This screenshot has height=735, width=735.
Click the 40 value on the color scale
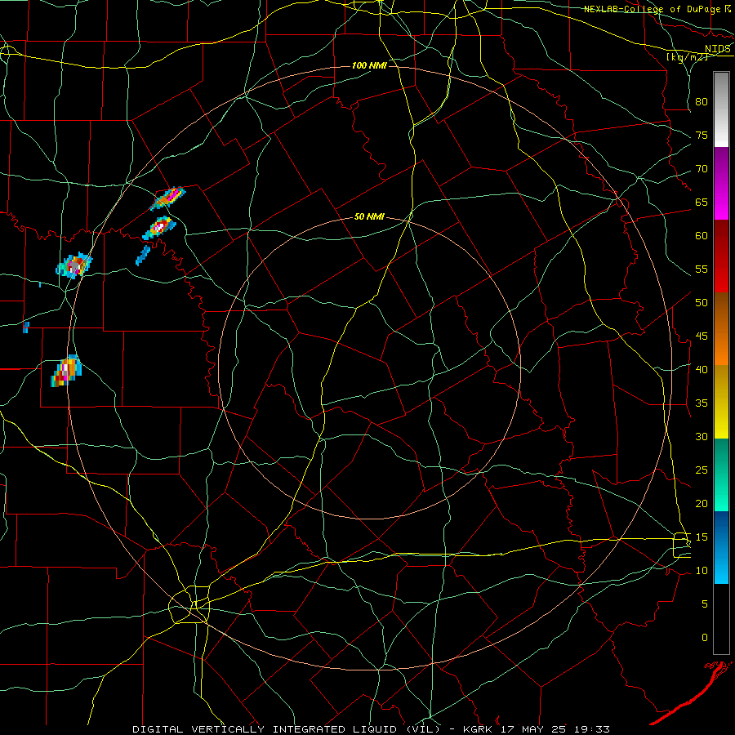[702, 369]
